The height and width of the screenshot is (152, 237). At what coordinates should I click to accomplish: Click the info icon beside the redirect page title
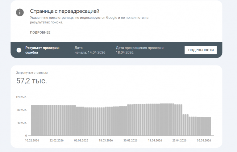pyautogui.click(x=20, y=12)
